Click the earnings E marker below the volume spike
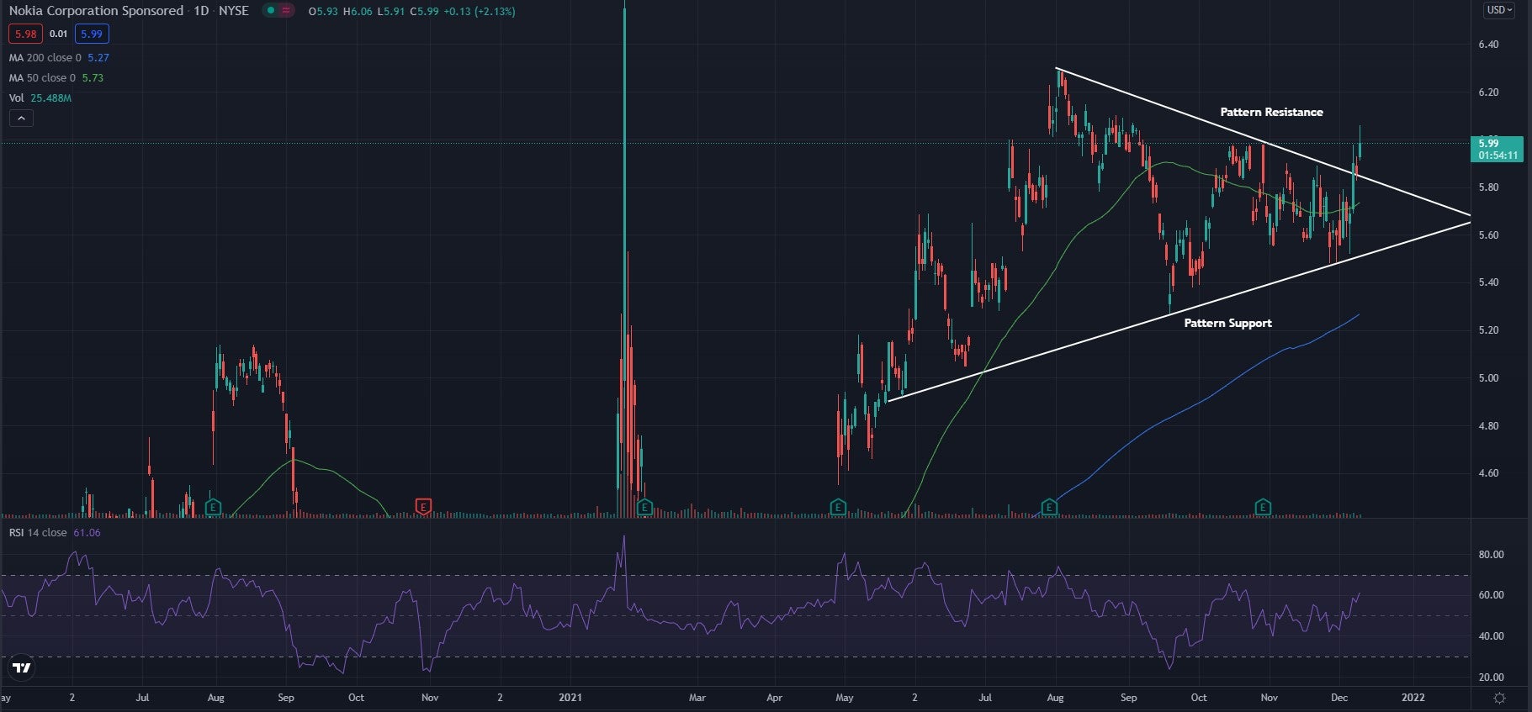This screenshot has width=1532, height=712. 644,507
